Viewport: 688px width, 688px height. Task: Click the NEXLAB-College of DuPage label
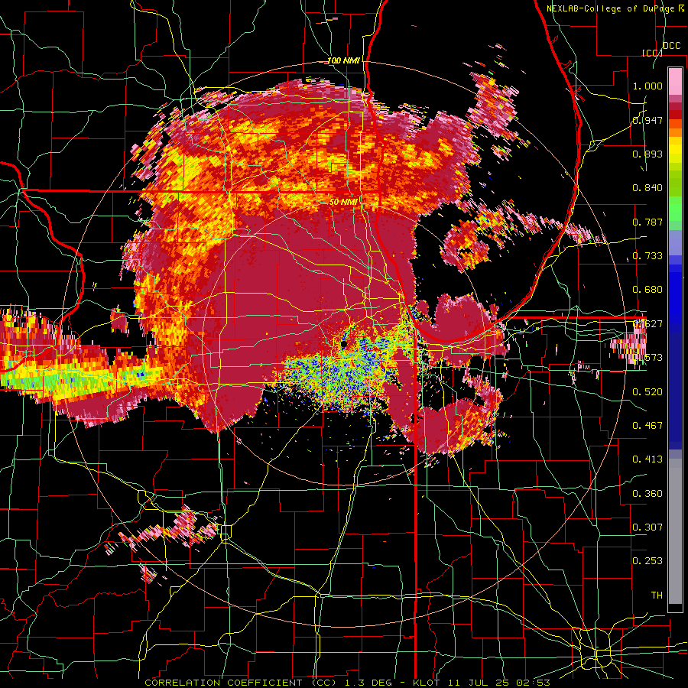pos(611,8)
